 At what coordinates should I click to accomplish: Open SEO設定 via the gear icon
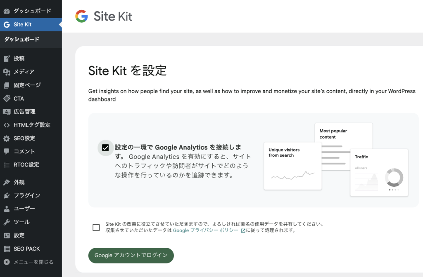(6, 138)
